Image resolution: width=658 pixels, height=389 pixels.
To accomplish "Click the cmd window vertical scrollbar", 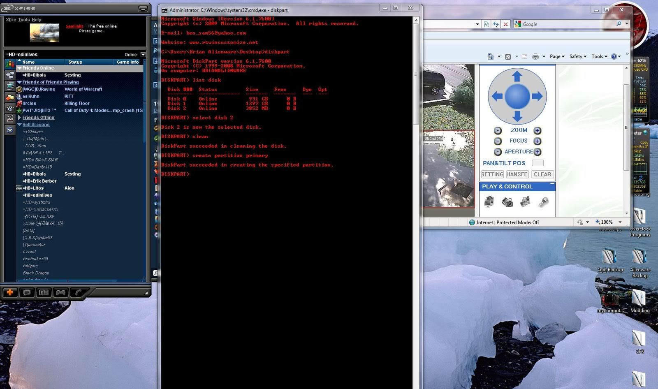I will coord(416,74).
